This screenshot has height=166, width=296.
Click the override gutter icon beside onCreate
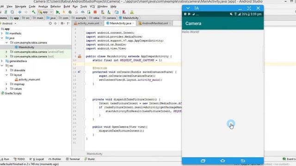79,72
